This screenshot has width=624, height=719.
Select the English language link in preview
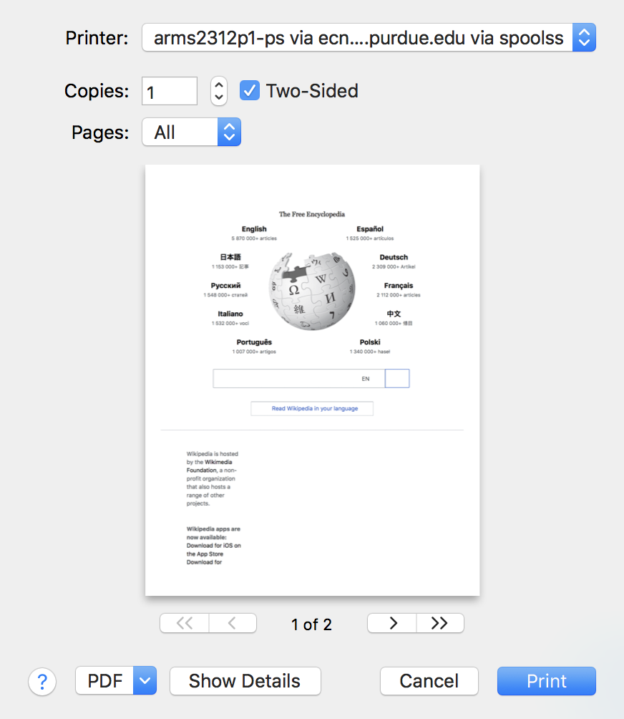[x=254, y=229]
